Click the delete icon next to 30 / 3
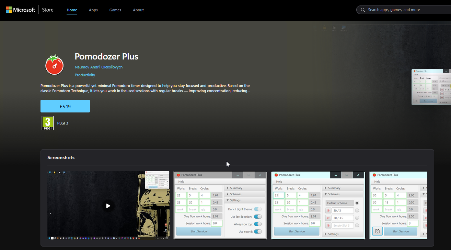The width and height of the screenshot is (451, 250). [x=328, y=210]
